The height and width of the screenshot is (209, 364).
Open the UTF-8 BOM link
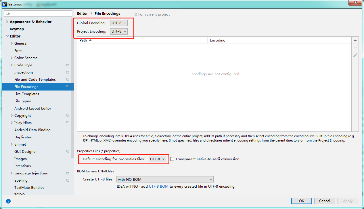coord(159,187)
